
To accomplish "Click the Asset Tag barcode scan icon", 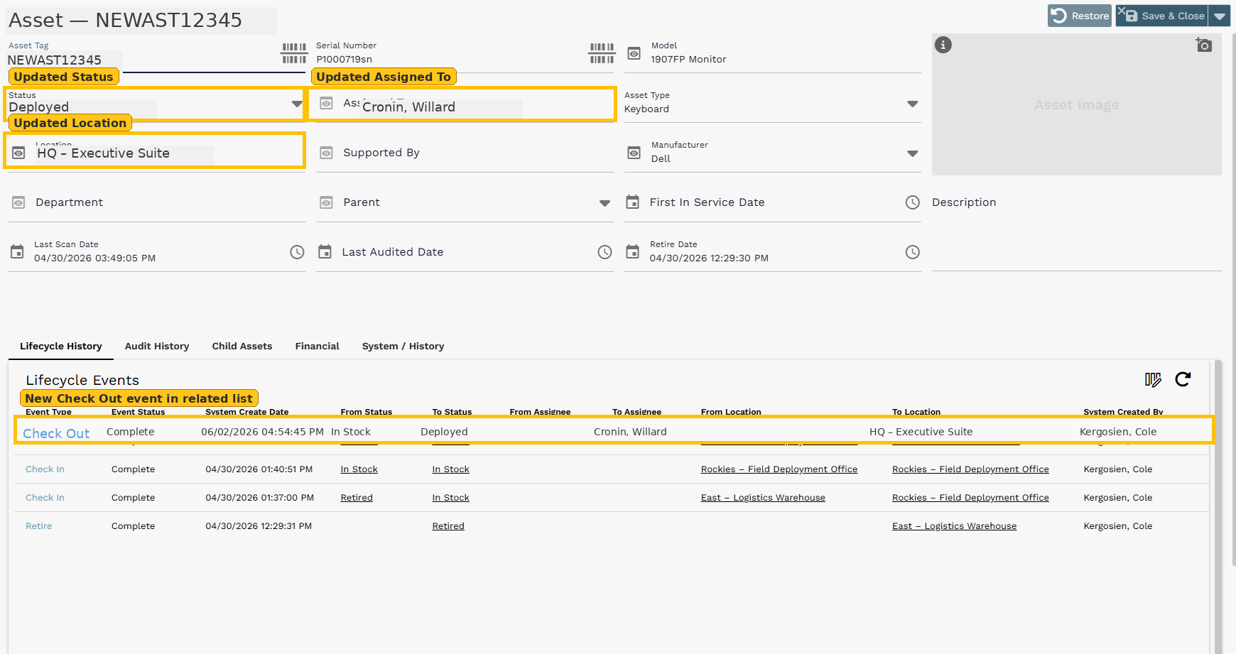I will [x=294, y=53].
